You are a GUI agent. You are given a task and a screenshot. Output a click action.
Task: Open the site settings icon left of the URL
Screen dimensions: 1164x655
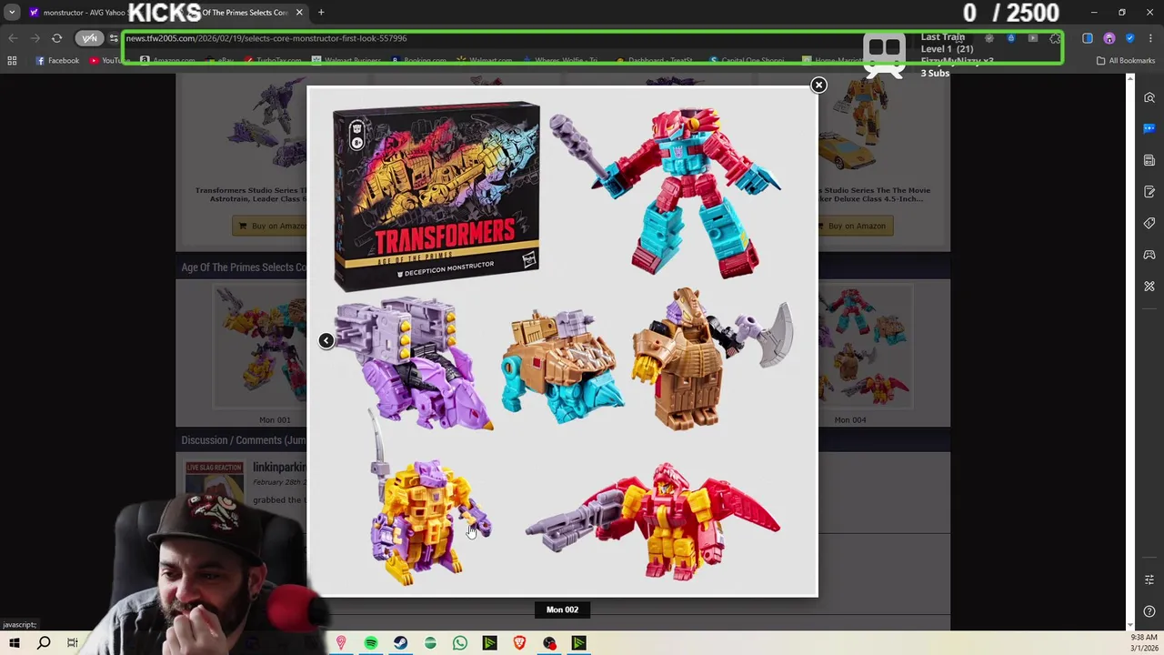114,38
